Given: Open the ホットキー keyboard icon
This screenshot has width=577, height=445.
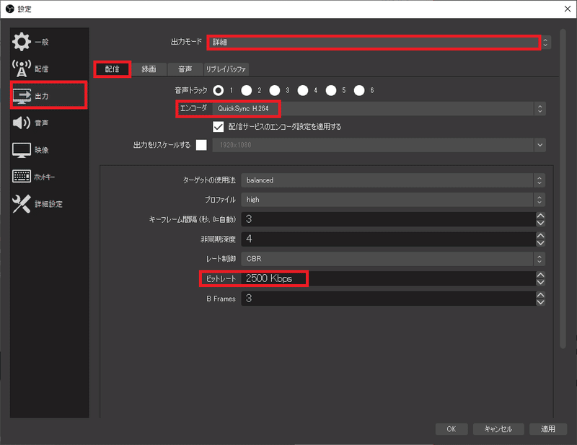Looking at the screenshot, I should [x=22, y=176].
